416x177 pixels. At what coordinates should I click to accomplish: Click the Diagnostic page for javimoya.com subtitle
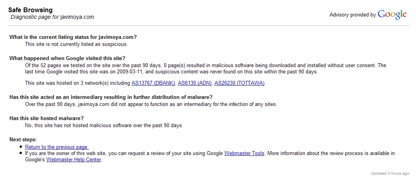point(52,17)
